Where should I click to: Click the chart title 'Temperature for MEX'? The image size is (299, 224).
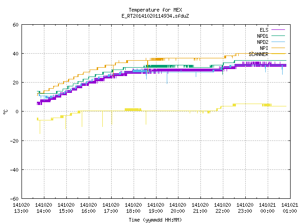(x=155, y=10)
